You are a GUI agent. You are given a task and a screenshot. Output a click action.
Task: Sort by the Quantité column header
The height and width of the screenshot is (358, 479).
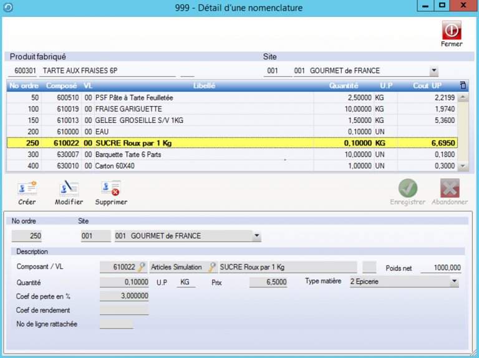(343, 85)
